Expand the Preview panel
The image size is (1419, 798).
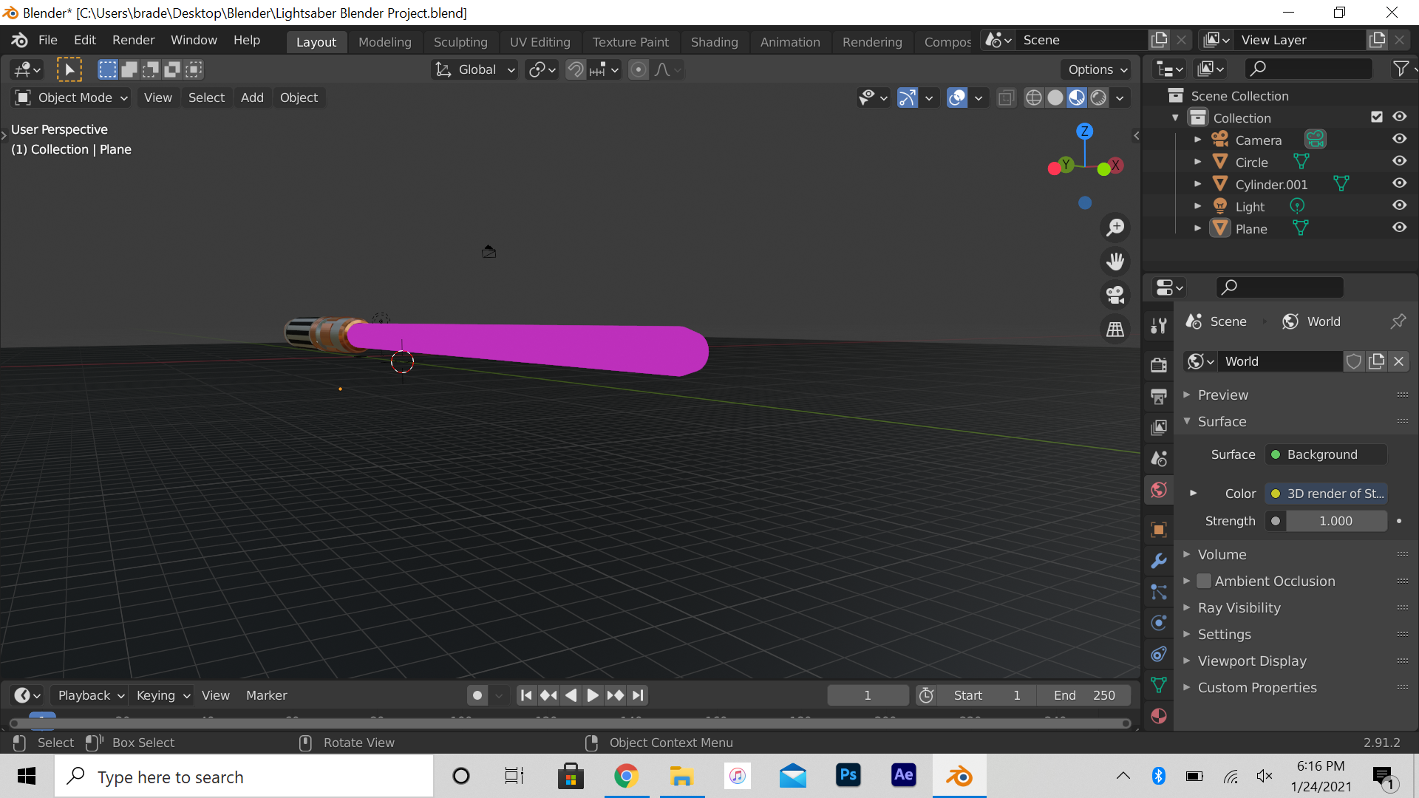tap(1223, 395)
